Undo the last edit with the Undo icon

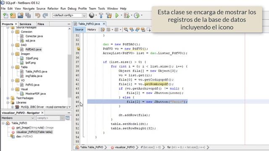pyautogui.click(x=37, y=16)
